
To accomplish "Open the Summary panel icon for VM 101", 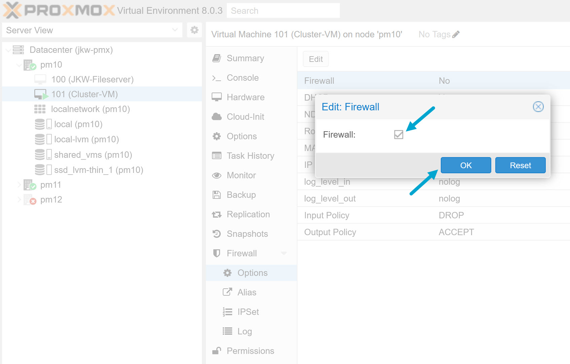I will pyautogui.click(x=217, y=58).
